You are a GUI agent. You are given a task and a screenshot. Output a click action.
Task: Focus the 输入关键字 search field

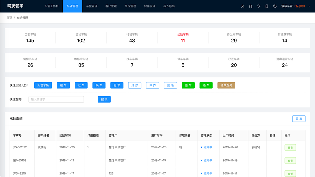pyautogui.click(x=56, y=100)
